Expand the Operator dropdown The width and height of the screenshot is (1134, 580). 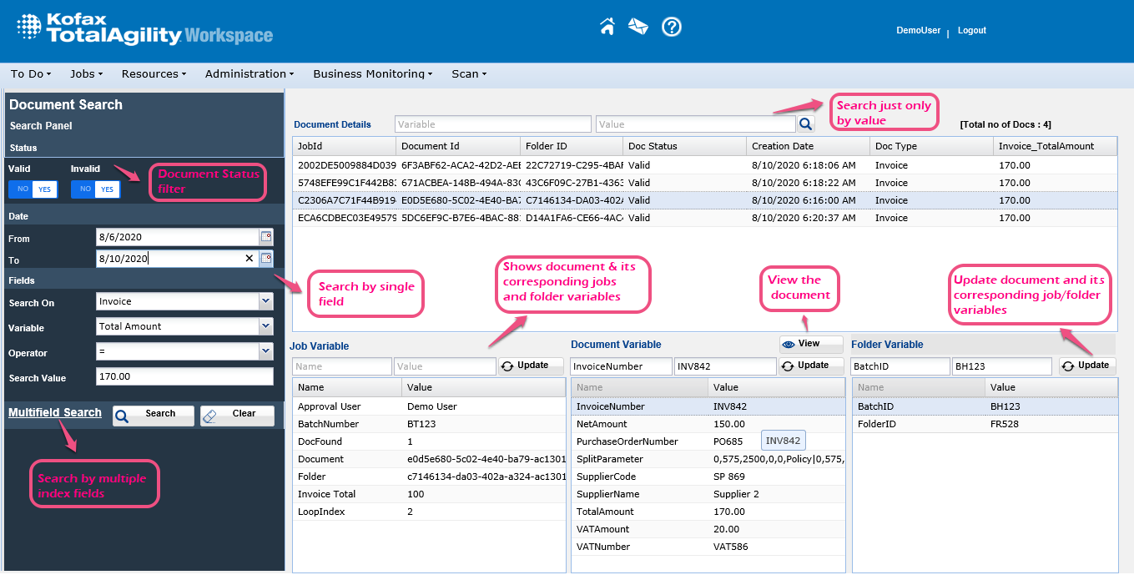(x=265, y=352)
